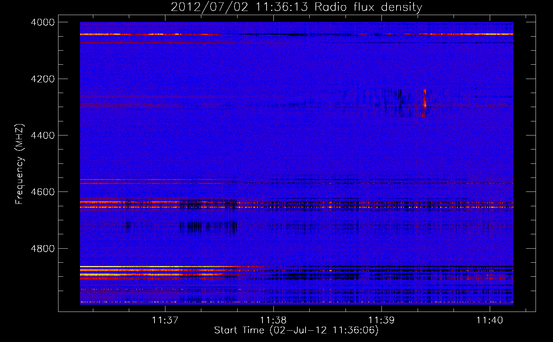Select the 11:38 time tick label
553x342 pixels.
(x=273, y=320)
